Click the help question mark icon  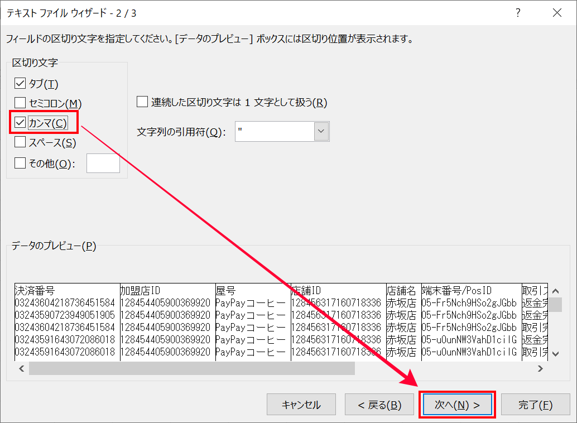tap(518, 12)
